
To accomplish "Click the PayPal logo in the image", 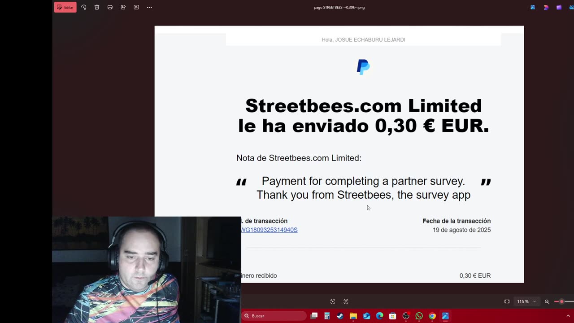I will pos(363,67).
